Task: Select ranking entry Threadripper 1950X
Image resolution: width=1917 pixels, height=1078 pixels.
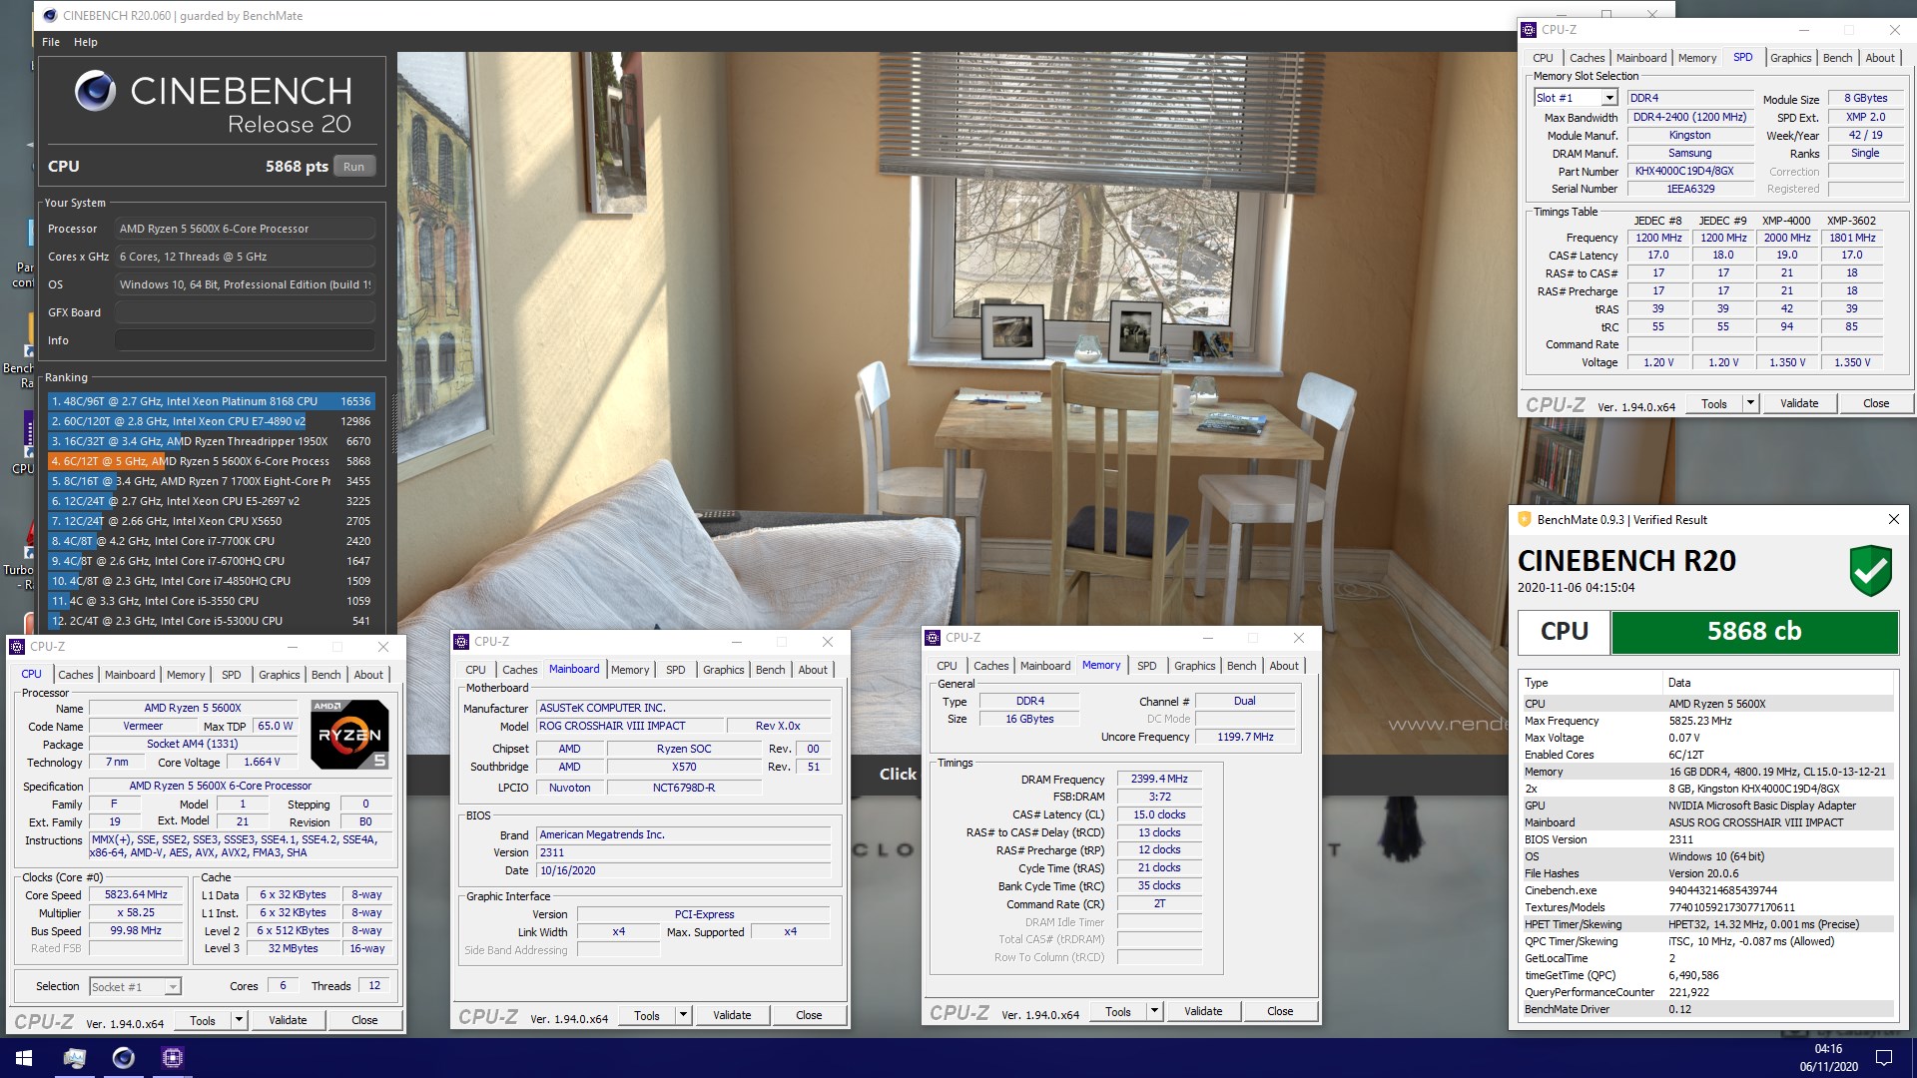Action: tap(212, 441)
